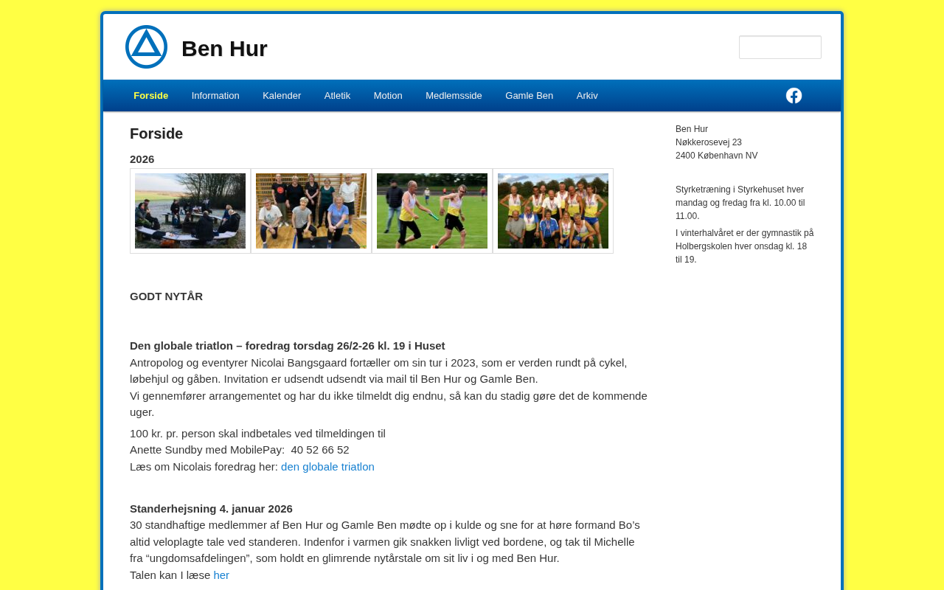Screen dimensions: 944x590
Task: Go to the Forside menu item
Action: coord(151,96)
